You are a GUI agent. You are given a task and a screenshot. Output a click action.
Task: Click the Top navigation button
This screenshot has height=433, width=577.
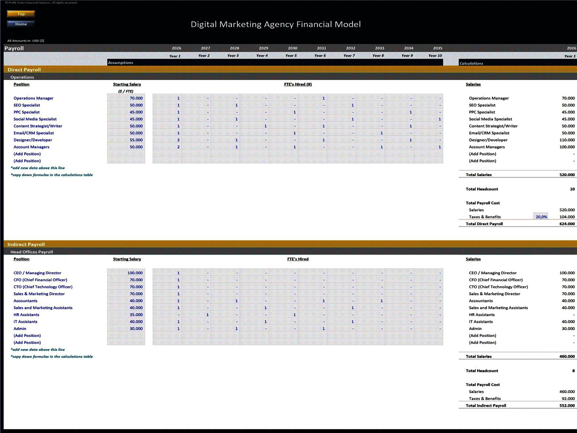pos(21,14)
